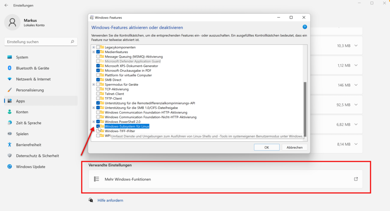Screen dimensions: 390x211
Task: Uncheck the SMB Direct checkbox
Action: coord(98,80)
